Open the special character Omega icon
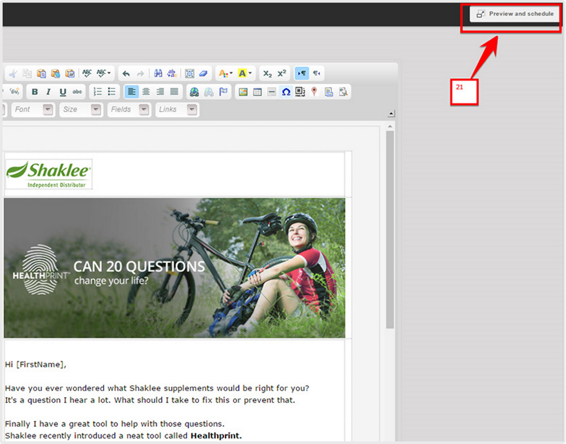The height and width of the screenshot is (444, 566). click(286, 92)
